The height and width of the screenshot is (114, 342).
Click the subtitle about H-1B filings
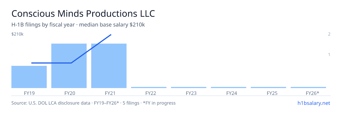point(78,25)
